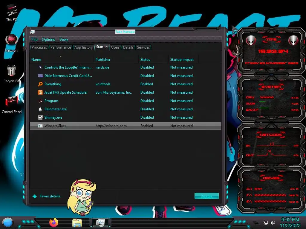The height and width of the screenshot is (229, 306).
Task: Open This PC desktop icon
Action: (12, 13)
